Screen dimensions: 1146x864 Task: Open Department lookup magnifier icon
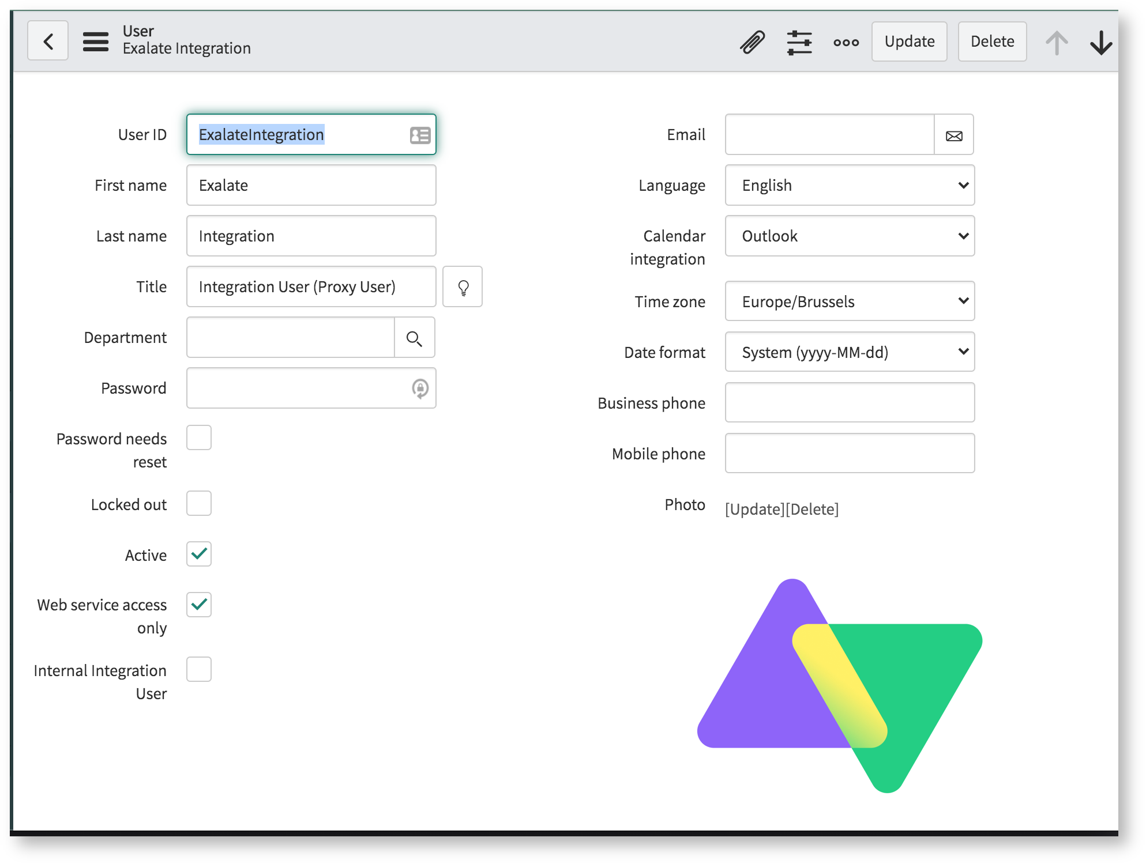tap(414, 338)
